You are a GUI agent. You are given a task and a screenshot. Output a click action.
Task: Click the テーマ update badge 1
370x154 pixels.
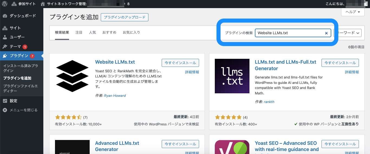[25, 47]
